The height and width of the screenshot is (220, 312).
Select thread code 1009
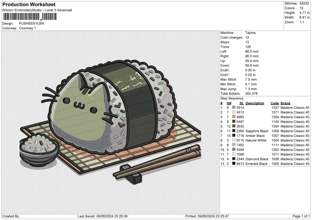click(x=275, y=131)
